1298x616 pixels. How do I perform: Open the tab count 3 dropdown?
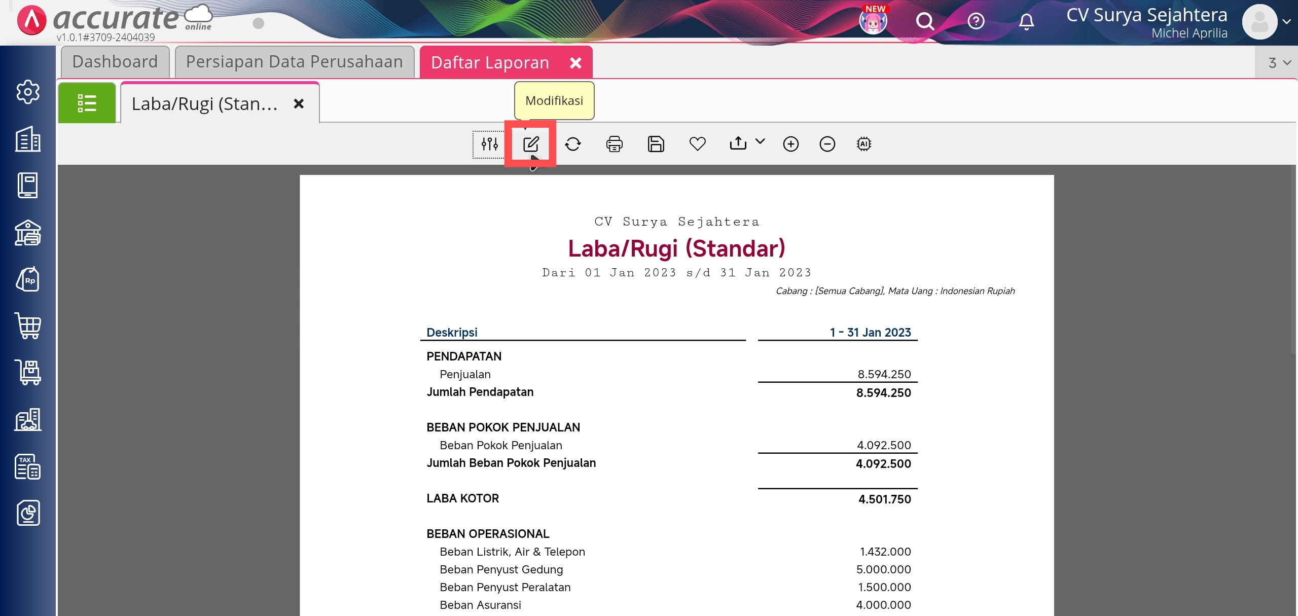[1279, 63]
